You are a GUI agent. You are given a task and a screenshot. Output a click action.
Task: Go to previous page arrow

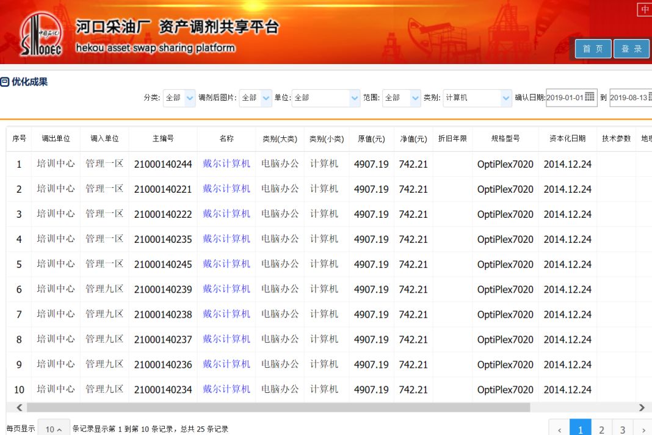559,430
